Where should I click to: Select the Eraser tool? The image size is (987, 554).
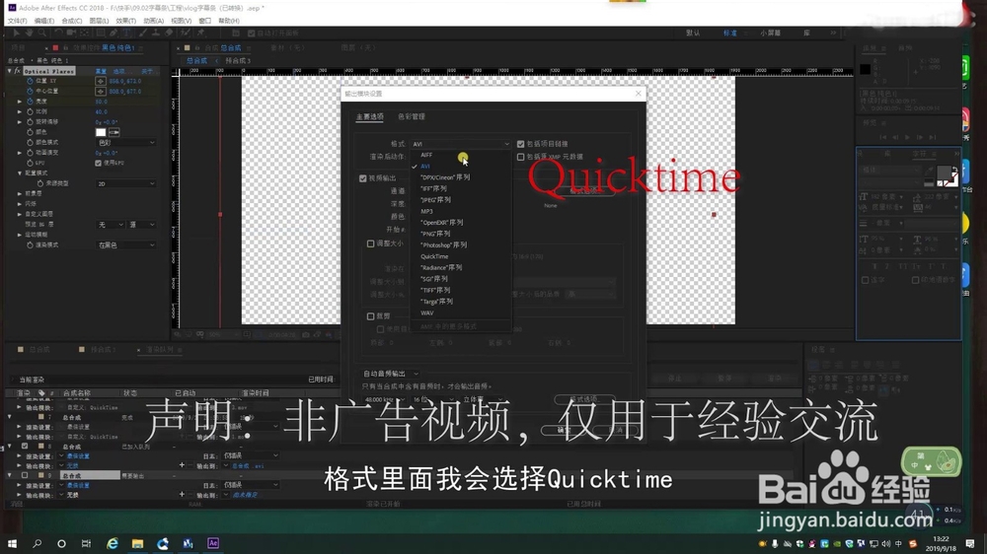click(169, 33)
